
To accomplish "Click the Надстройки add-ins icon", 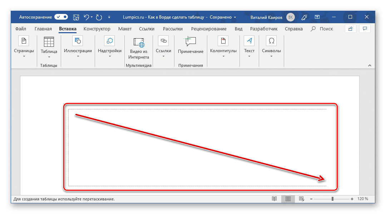I will (110, 41).
